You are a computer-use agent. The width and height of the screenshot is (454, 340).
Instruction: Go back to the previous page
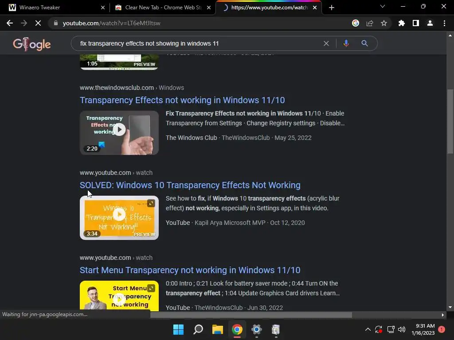[x=10, y=23]
